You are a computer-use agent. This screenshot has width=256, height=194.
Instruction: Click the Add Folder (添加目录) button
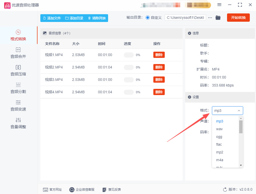pos(74,18)
